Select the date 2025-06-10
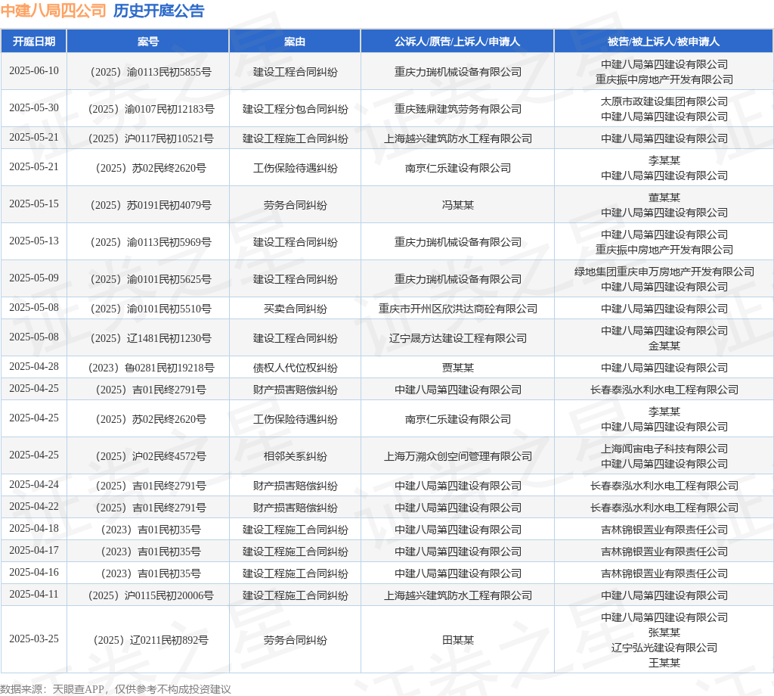Viewport: 774px width, 696px height. click(x=33, y=70)
